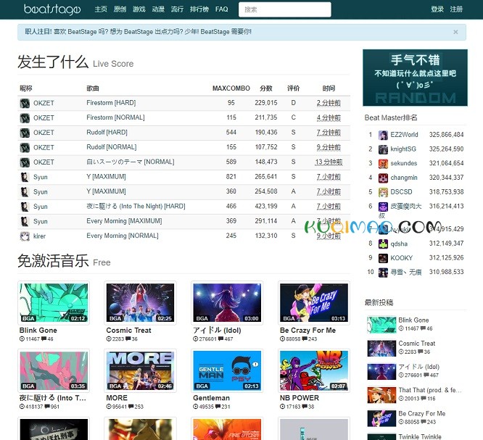Open Every Morning [NORMAL] song link
The height and width of the screenshot is (440, 483).
point(123,236)
